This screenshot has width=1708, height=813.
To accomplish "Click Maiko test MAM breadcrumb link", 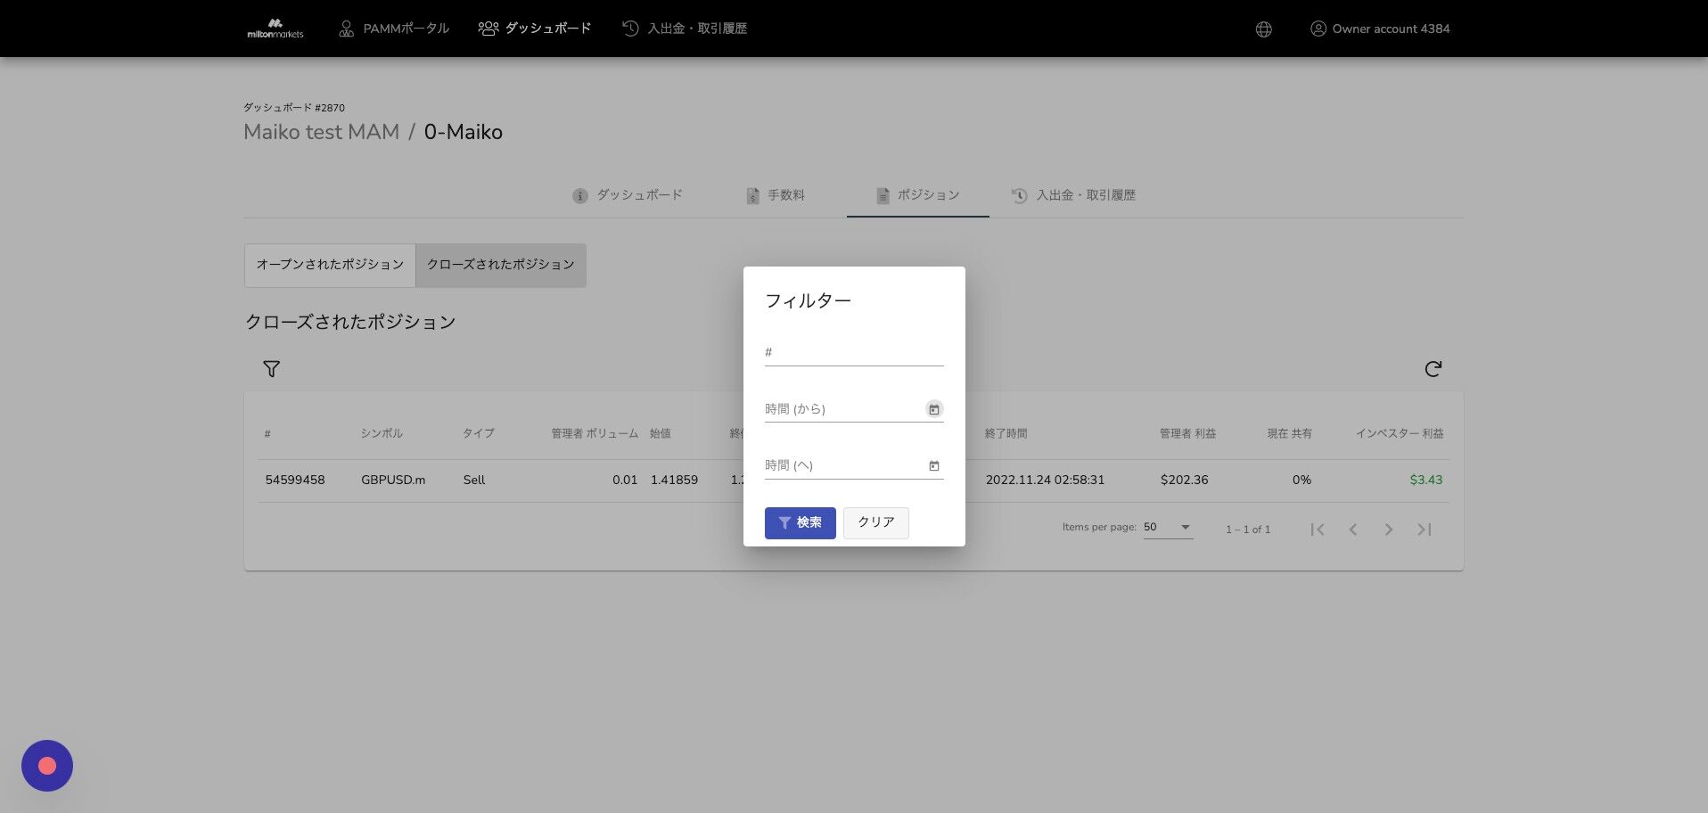I will [321, 132].
